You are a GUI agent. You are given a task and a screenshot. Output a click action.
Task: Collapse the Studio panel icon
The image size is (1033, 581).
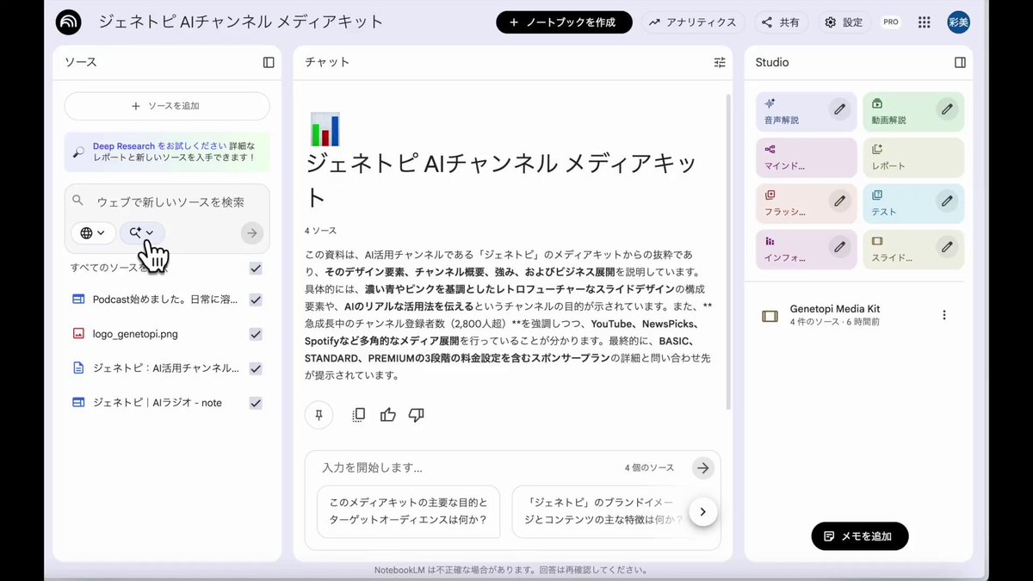pyautogui.click(x=960, y=63)
